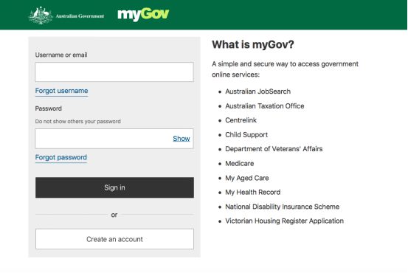Click the myGov logo in header

[143, 15]
